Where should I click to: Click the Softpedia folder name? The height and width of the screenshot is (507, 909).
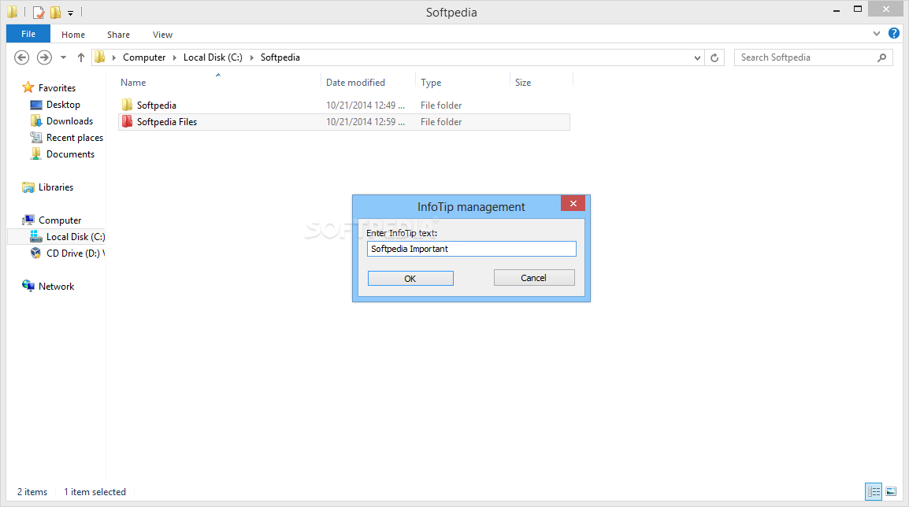pos(157,105)
